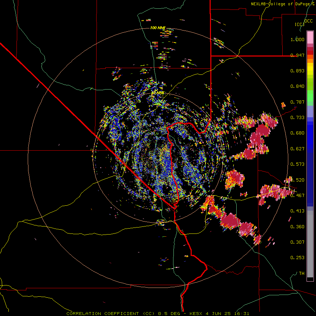
Task: Click the 0.307 scale value
Action: [x=297, y=242]
